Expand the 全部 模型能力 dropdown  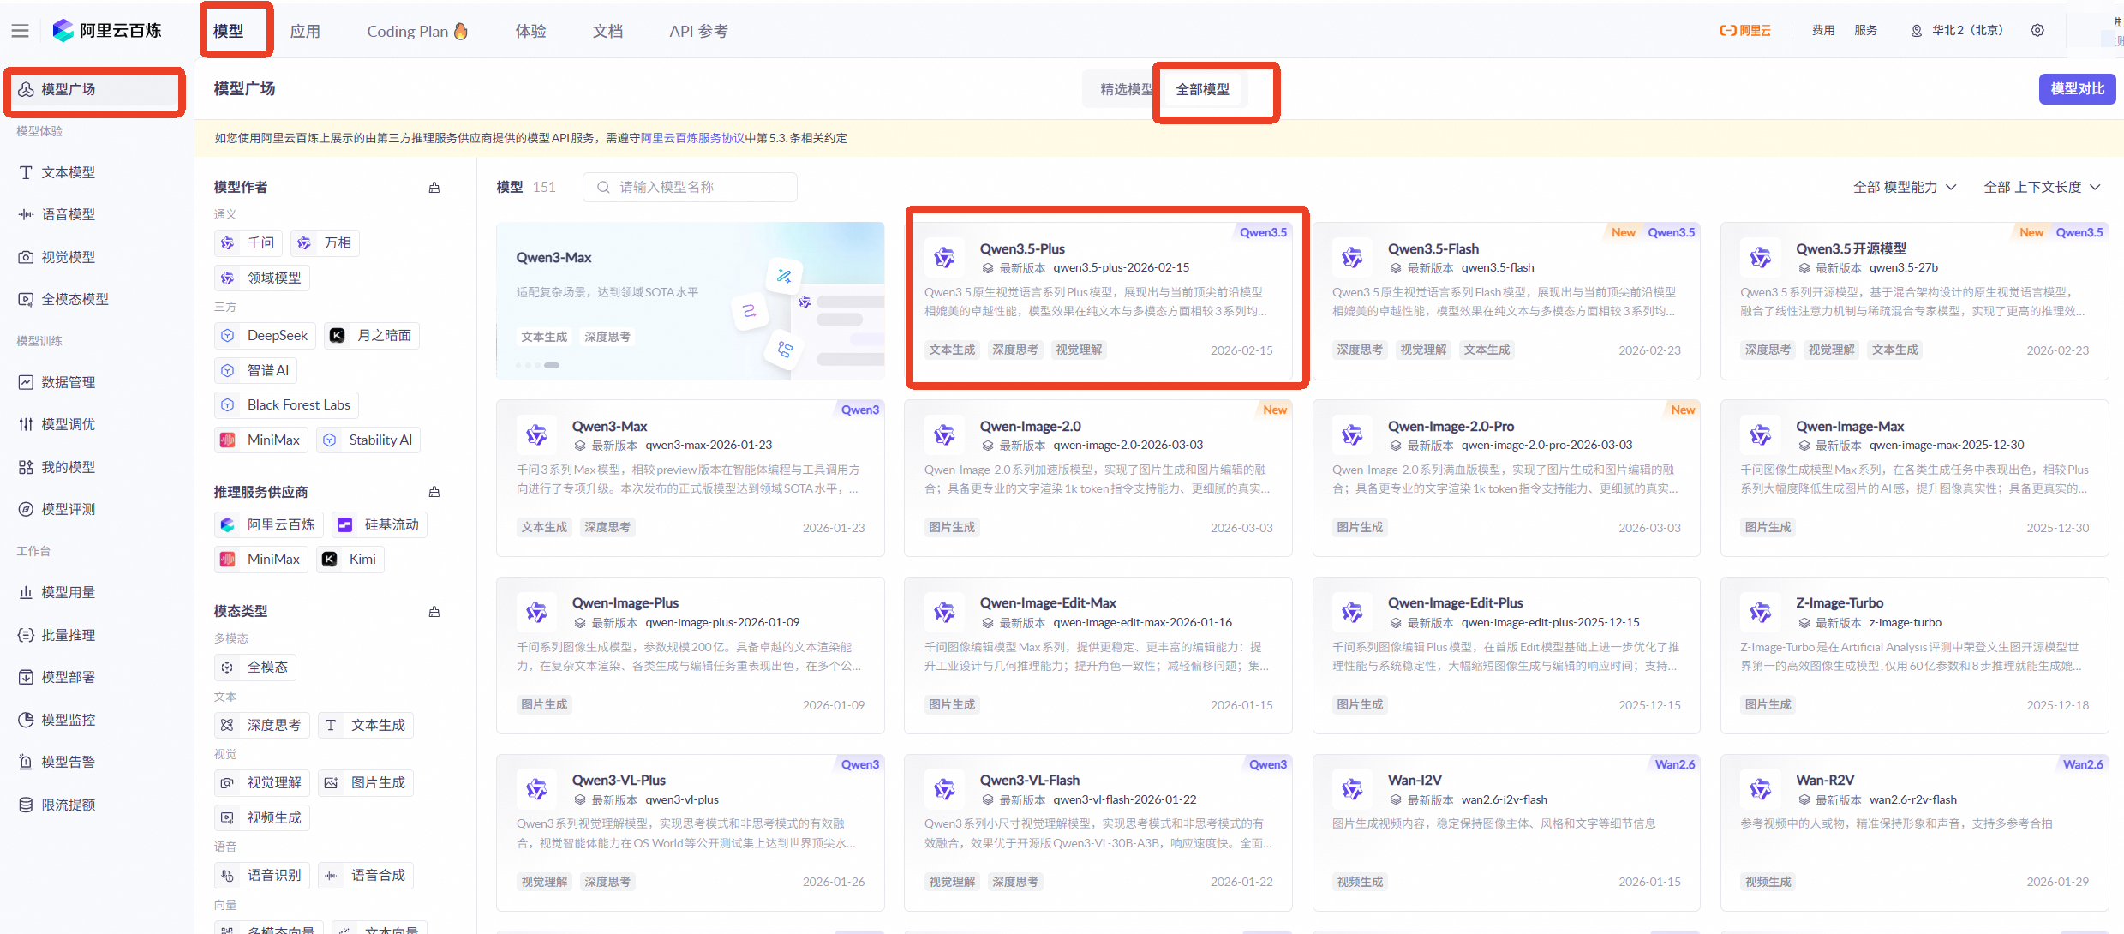coord(1904,187)
